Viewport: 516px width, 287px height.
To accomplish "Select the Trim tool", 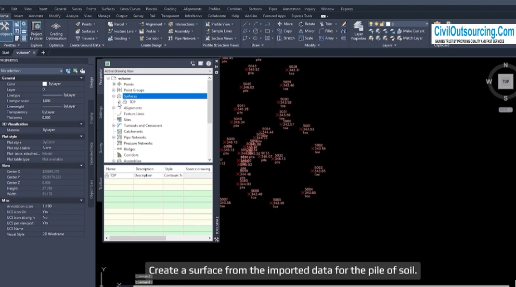I will (326, 24).
